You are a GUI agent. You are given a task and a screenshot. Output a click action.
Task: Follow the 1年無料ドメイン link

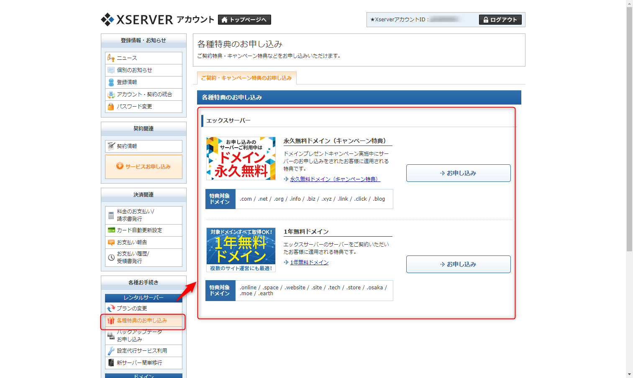point(309,263)
